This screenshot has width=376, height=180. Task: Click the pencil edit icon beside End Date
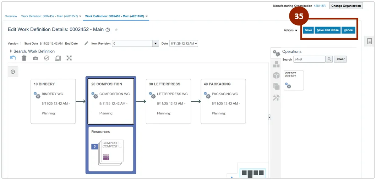[86, 44]
